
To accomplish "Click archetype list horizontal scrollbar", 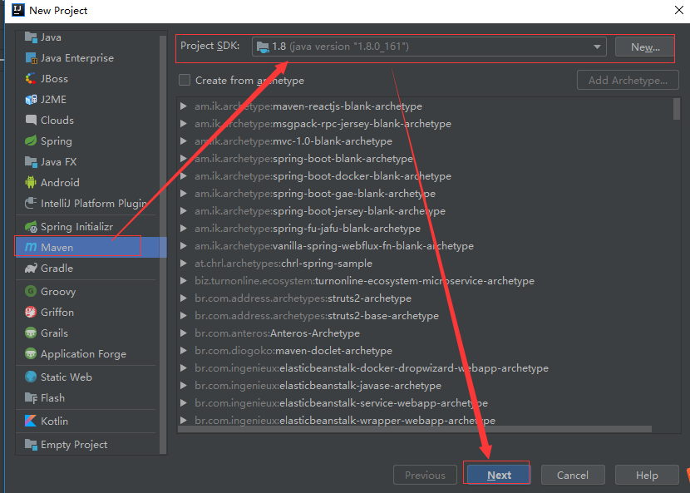I will tap(415, 429).
